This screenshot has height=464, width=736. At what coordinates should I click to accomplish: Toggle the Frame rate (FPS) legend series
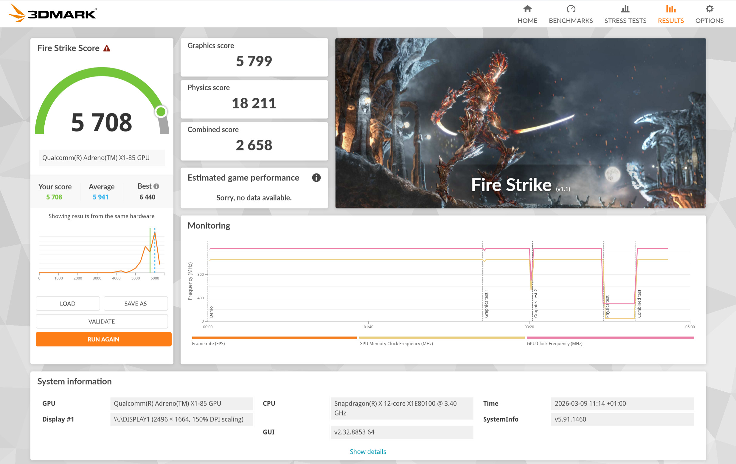coord(209,343)
